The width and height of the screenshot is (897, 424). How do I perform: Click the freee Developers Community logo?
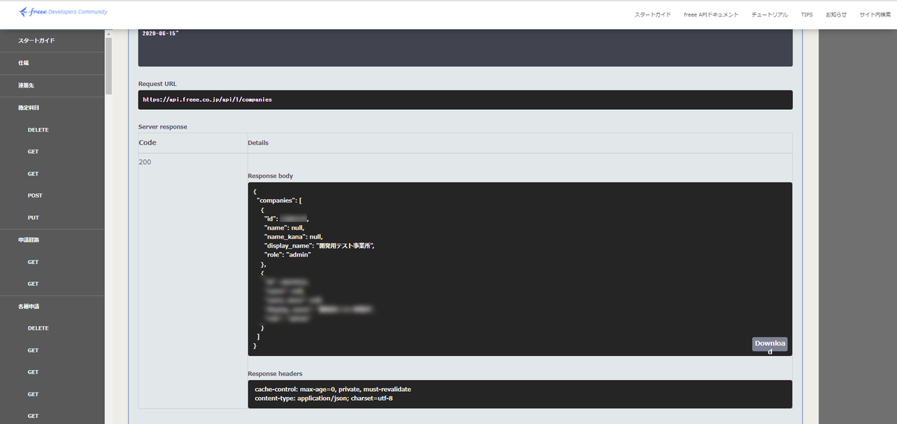click(64, 12)
